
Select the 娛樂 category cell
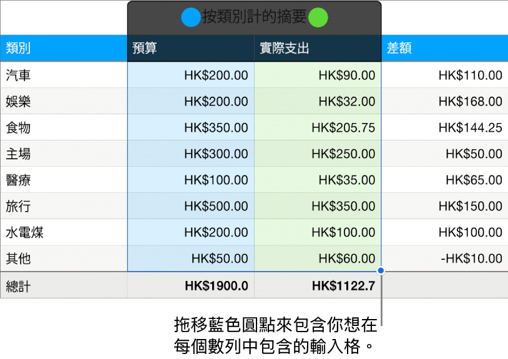[x=64, y=101]
